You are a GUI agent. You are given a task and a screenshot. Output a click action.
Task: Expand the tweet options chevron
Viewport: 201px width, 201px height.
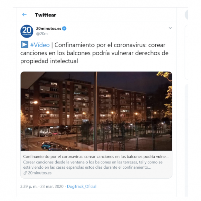point(170,28)
